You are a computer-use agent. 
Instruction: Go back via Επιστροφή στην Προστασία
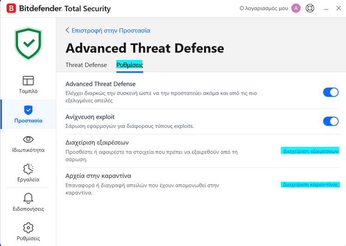click(x=110, y=30)
